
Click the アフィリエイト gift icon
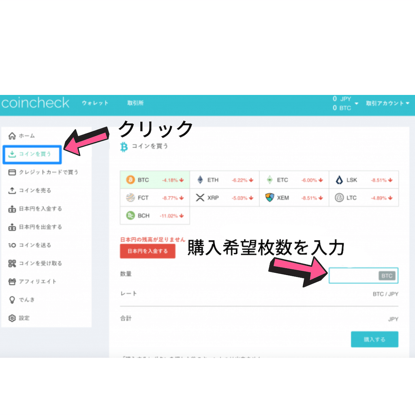[x=12, y=282]
